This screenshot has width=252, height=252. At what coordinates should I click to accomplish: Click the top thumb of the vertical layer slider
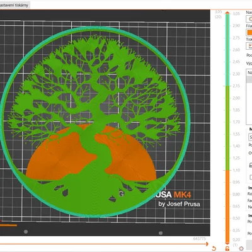[x=227, y=13]
